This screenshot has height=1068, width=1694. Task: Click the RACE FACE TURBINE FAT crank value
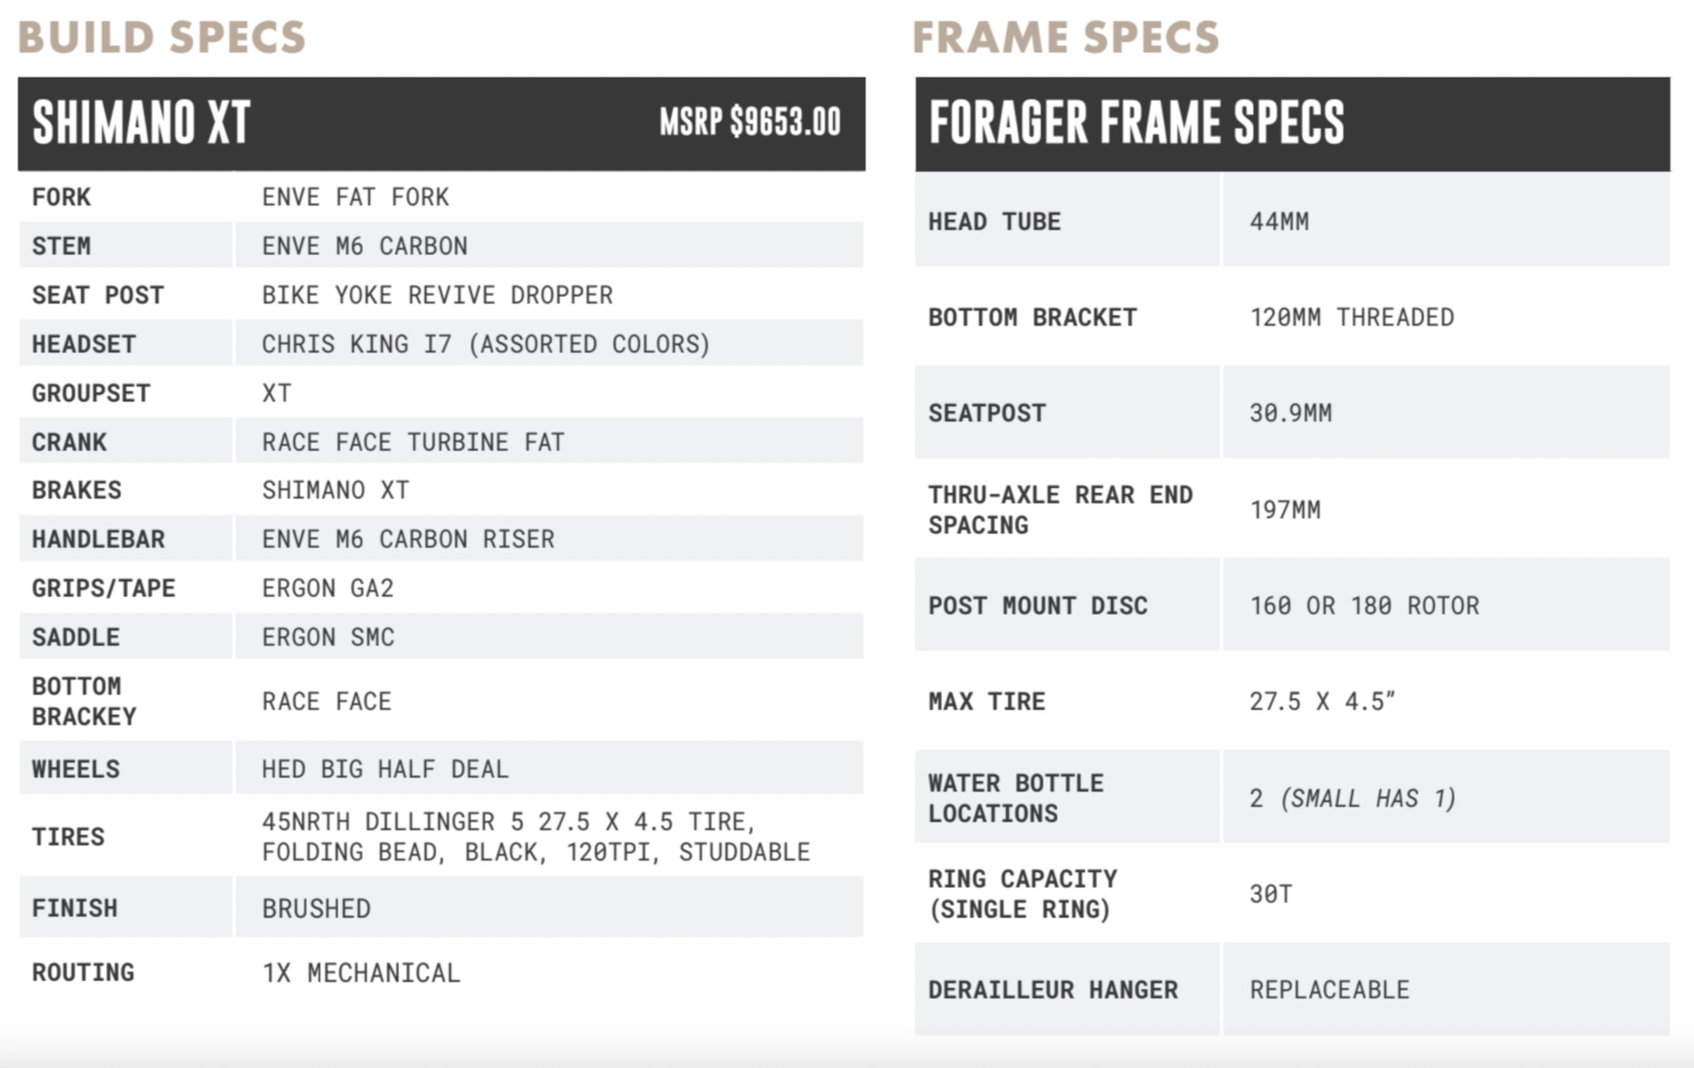click(413, 442)
